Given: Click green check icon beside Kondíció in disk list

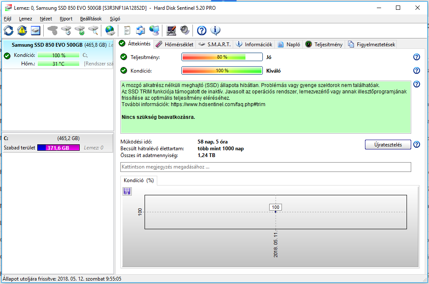Looking at the screenshot, I should coord(7,56).
